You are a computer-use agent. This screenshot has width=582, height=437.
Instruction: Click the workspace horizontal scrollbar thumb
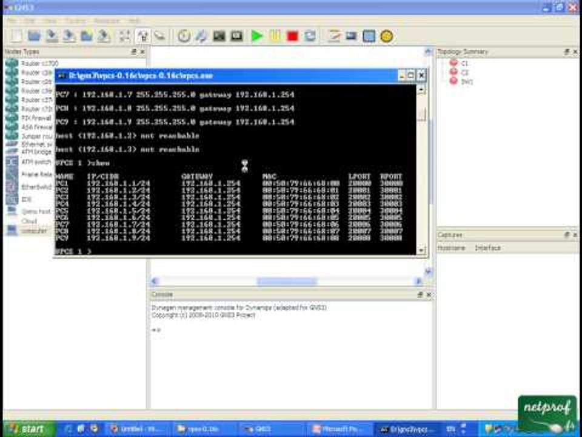coord(287,281)
